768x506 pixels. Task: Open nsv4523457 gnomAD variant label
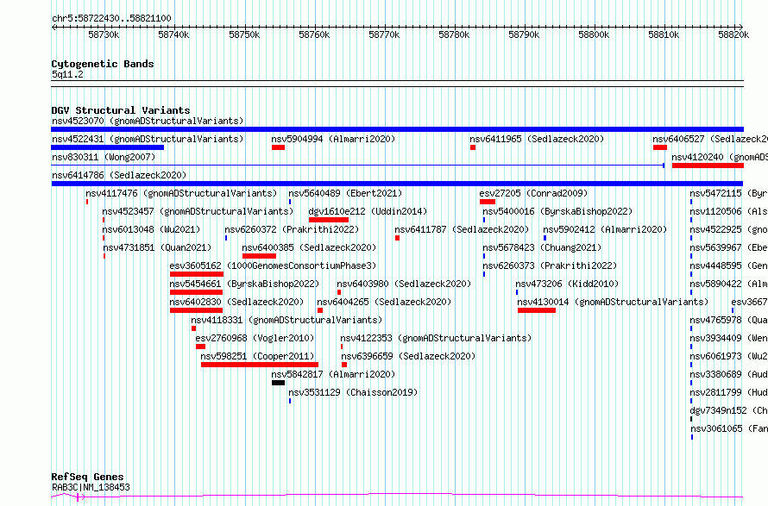click(198, 211)
